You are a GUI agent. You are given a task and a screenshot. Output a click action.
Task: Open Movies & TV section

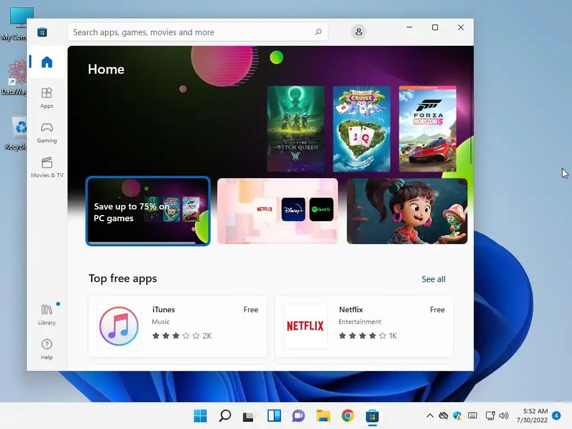pos(47,168)
